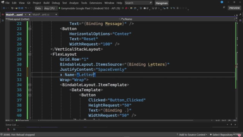This screenshot has height=137, width=243.
Task: Start debugging on Genymobile Google Pixel 3
Action: pyautogui.click(x=89, y=8)
